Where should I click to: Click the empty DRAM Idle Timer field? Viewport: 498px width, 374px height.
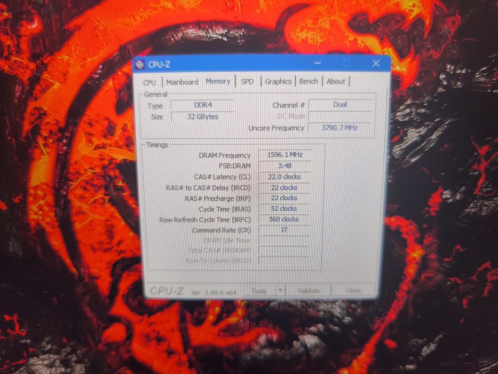click(x=284, y=240)
